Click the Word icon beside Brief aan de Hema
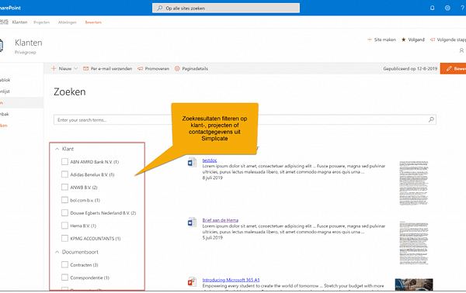 (x=192, y=222)
